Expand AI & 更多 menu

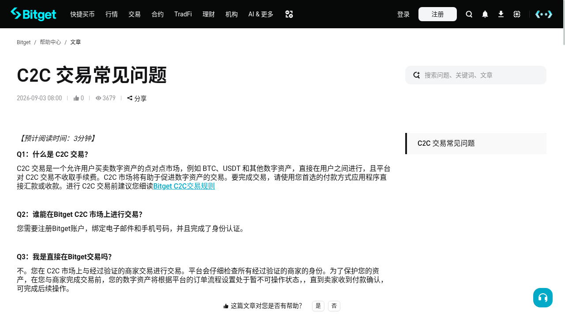[261, 14]
